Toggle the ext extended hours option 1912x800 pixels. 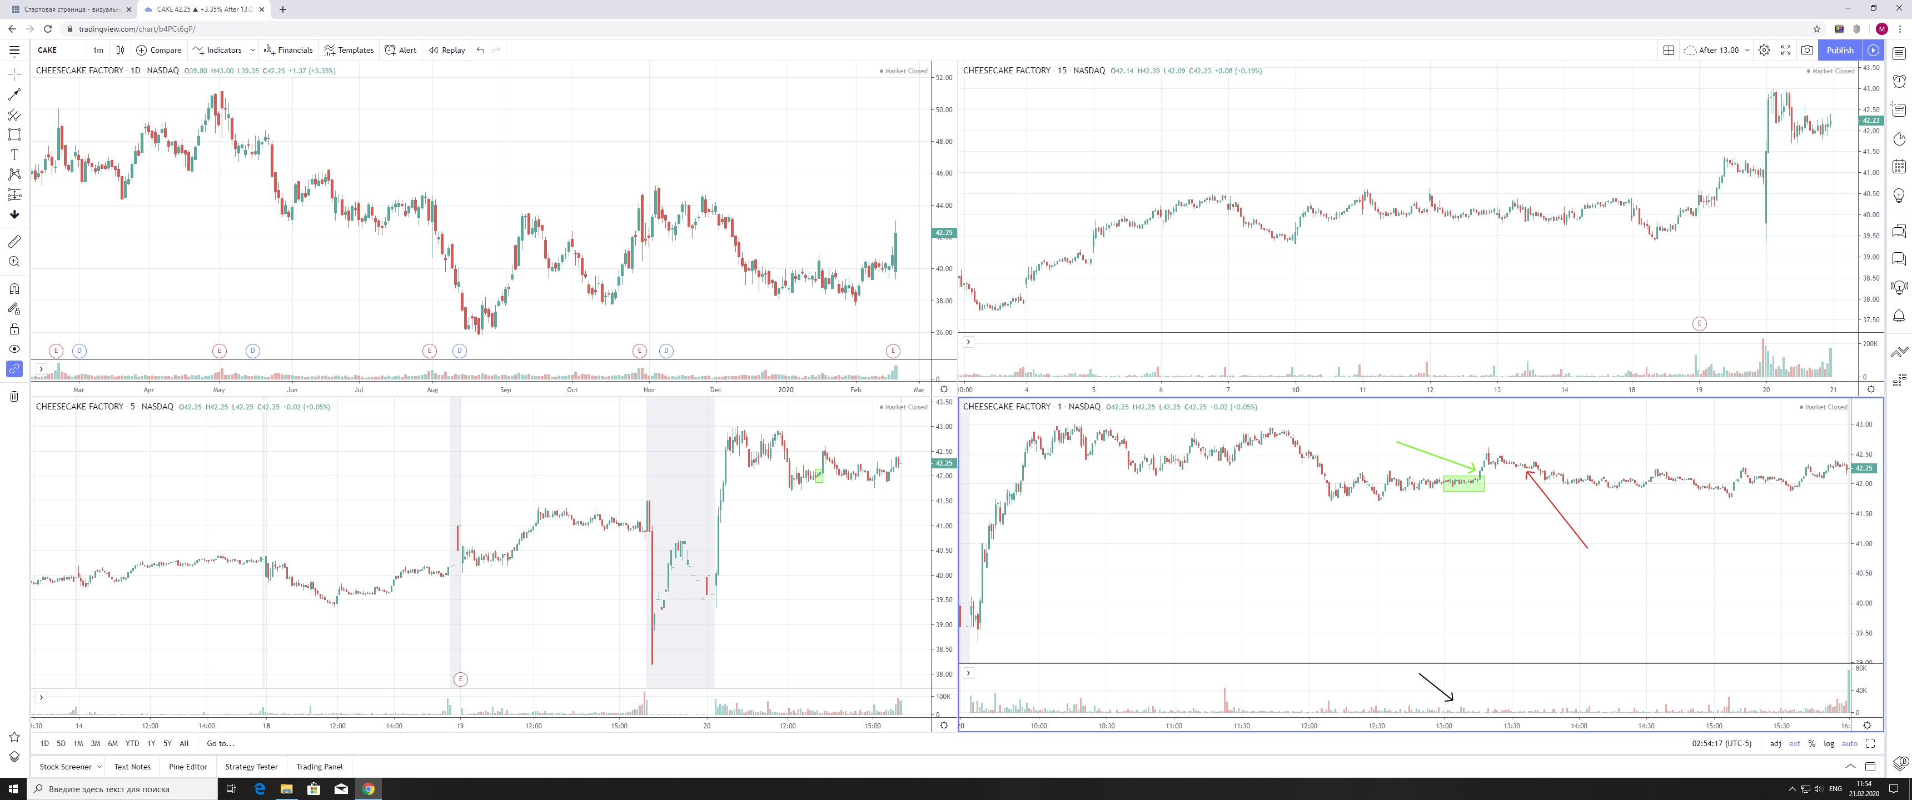[x=1794, y=743]
